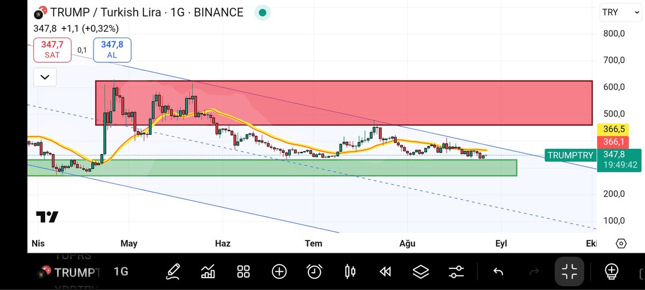Click the TRUMPTRY price label
This screenshot has height=290, width=645.
[570, 155]
